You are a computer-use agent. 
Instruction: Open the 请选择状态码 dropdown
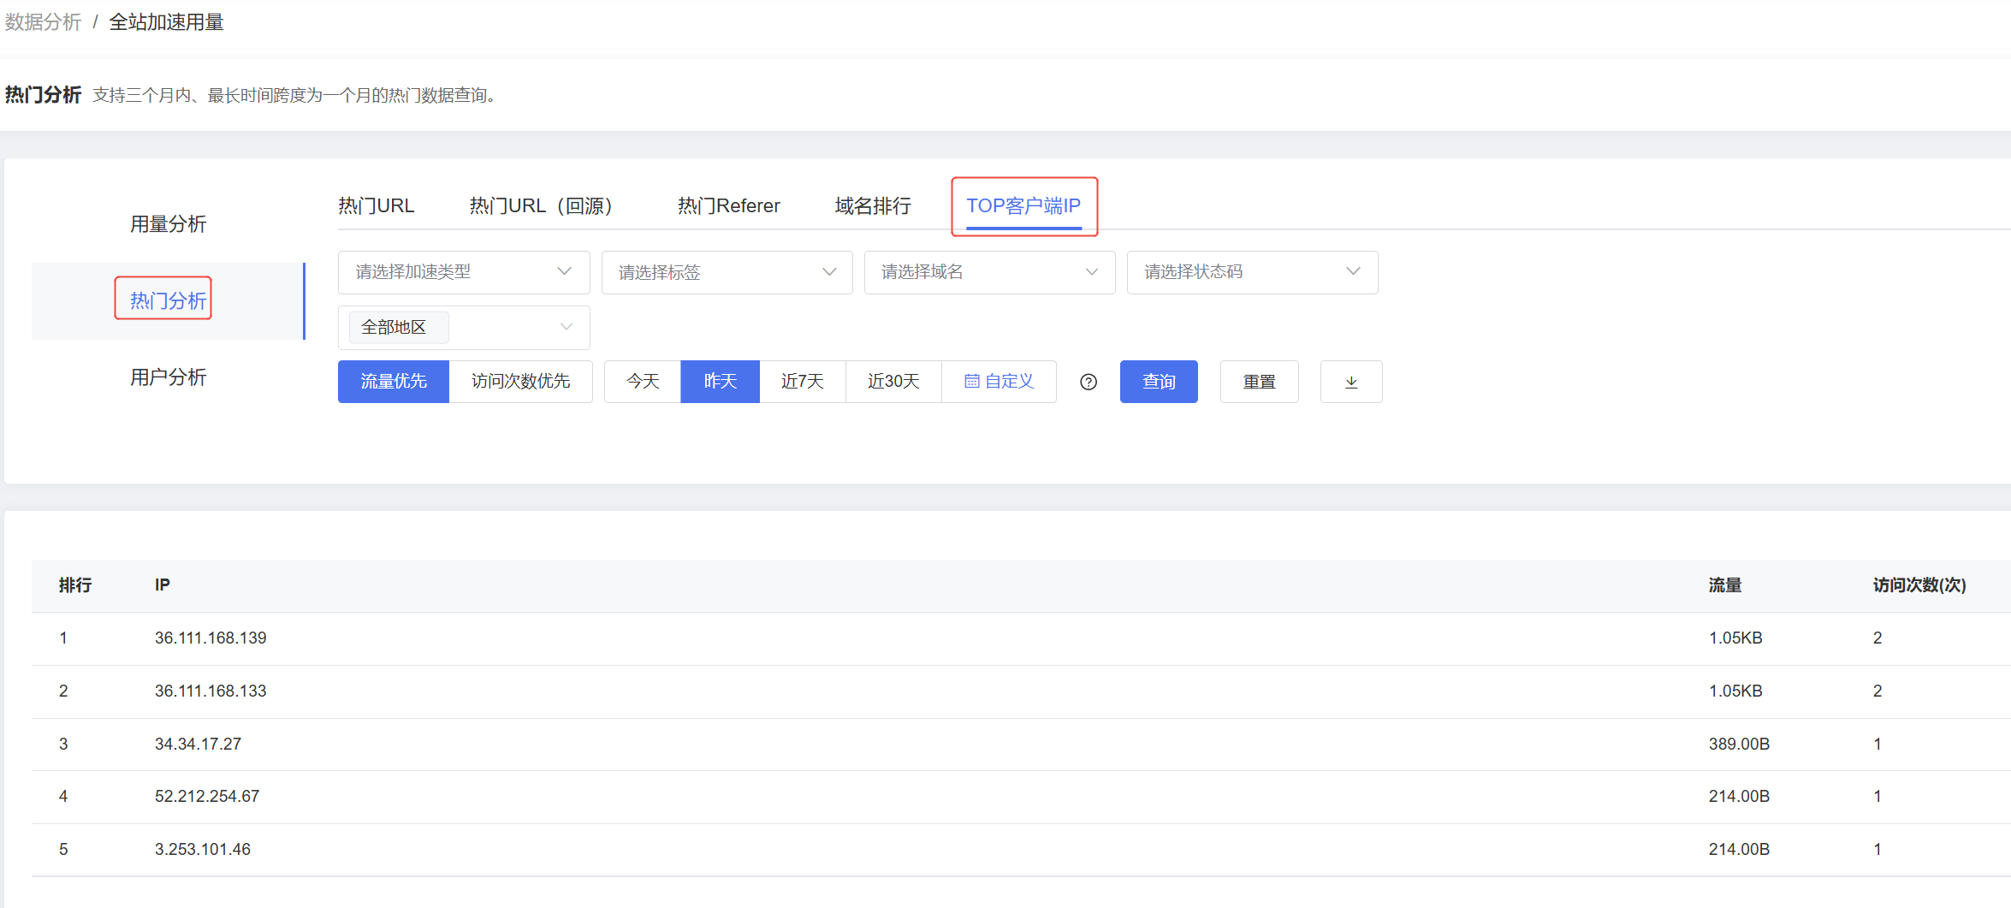[x=1253, y=272]
